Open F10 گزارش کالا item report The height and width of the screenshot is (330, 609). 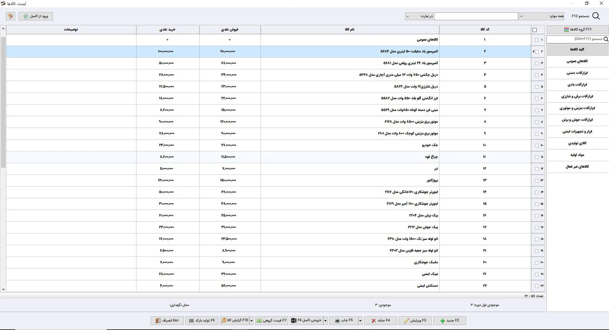(235, 320)
